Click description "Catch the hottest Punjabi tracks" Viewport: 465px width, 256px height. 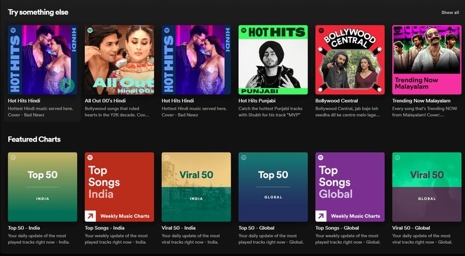(x=271, y=112)
